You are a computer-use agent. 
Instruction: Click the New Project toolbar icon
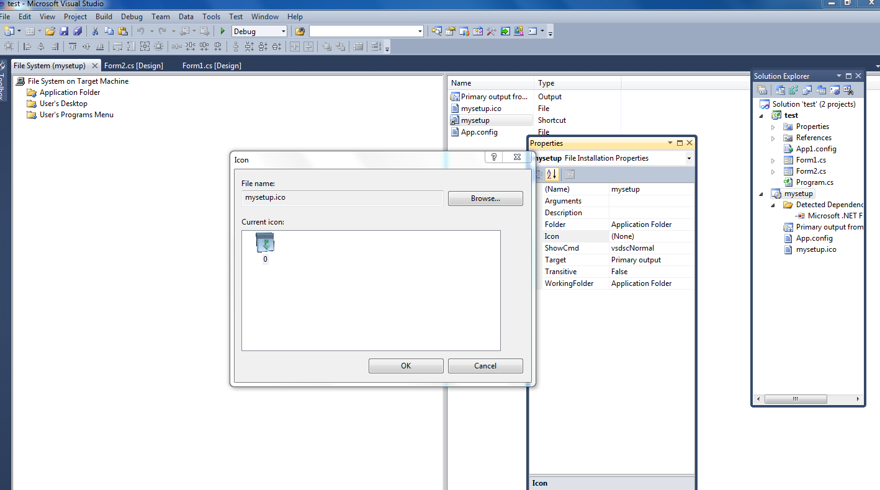pos(8,31)
